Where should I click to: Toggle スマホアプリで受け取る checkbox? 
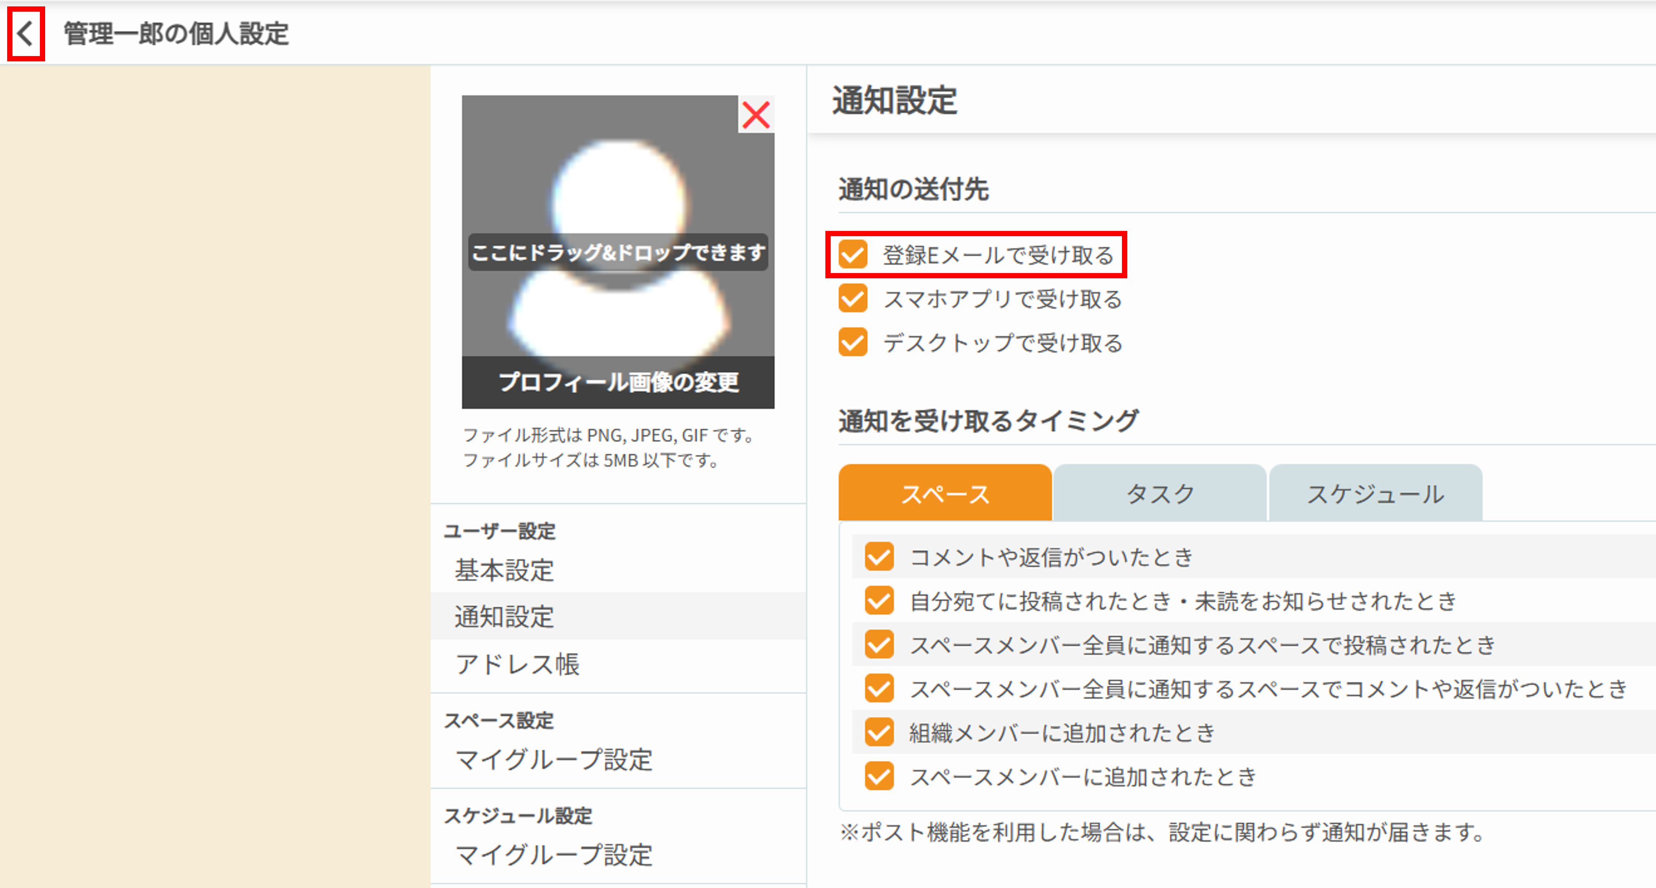[853, 299]
